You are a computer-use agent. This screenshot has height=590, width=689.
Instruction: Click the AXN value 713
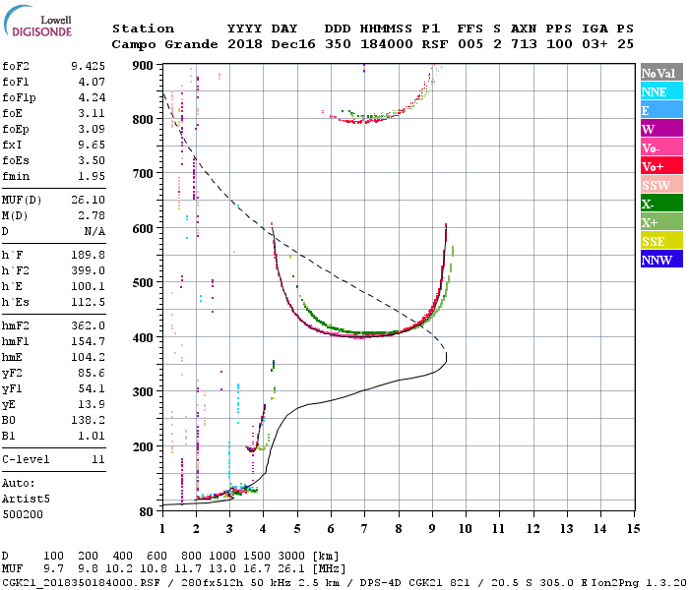(524, 44)
